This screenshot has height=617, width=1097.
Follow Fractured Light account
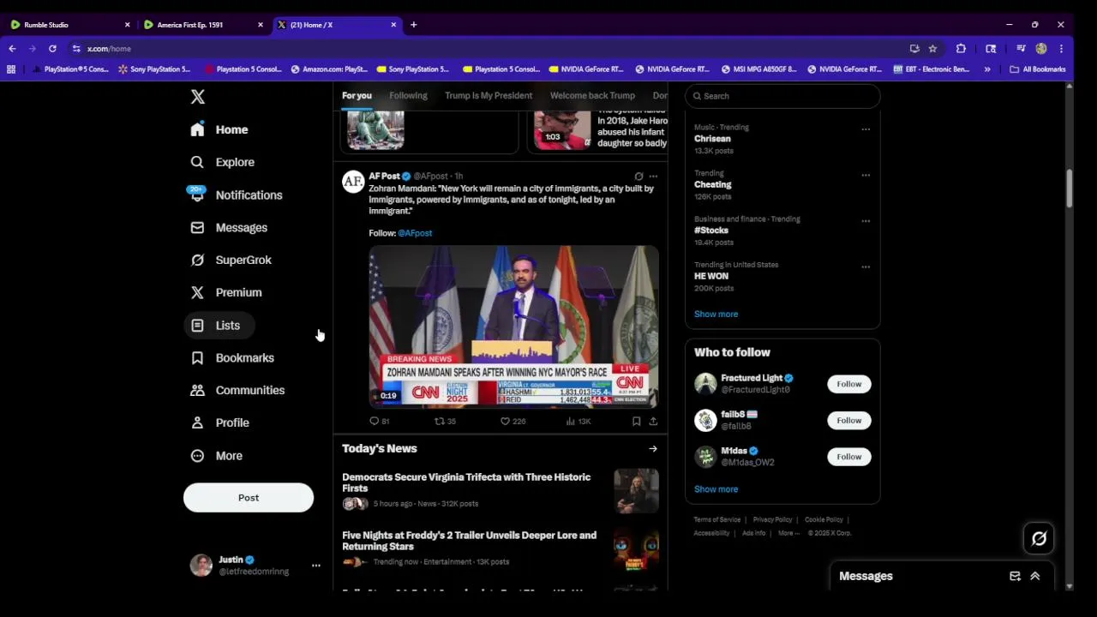848,384
